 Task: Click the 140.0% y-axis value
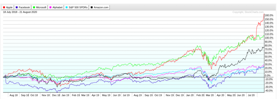[269, 23]
